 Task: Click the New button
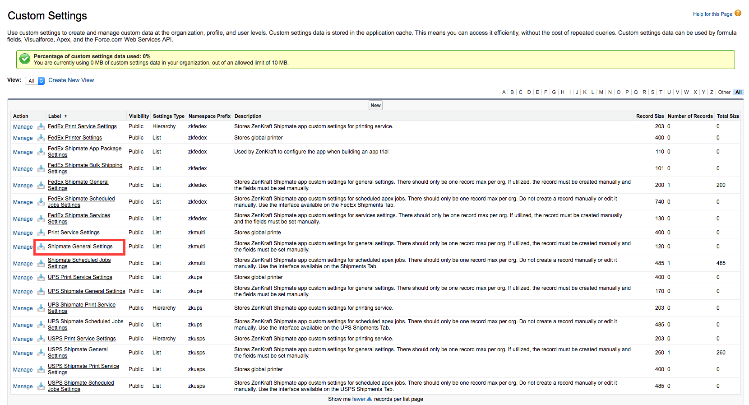click(x=375, y=105)
